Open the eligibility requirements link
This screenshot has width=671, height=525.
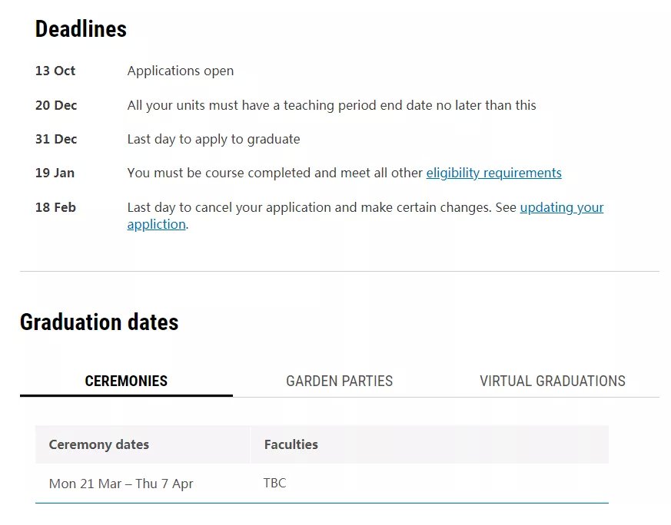coord(494,173)
